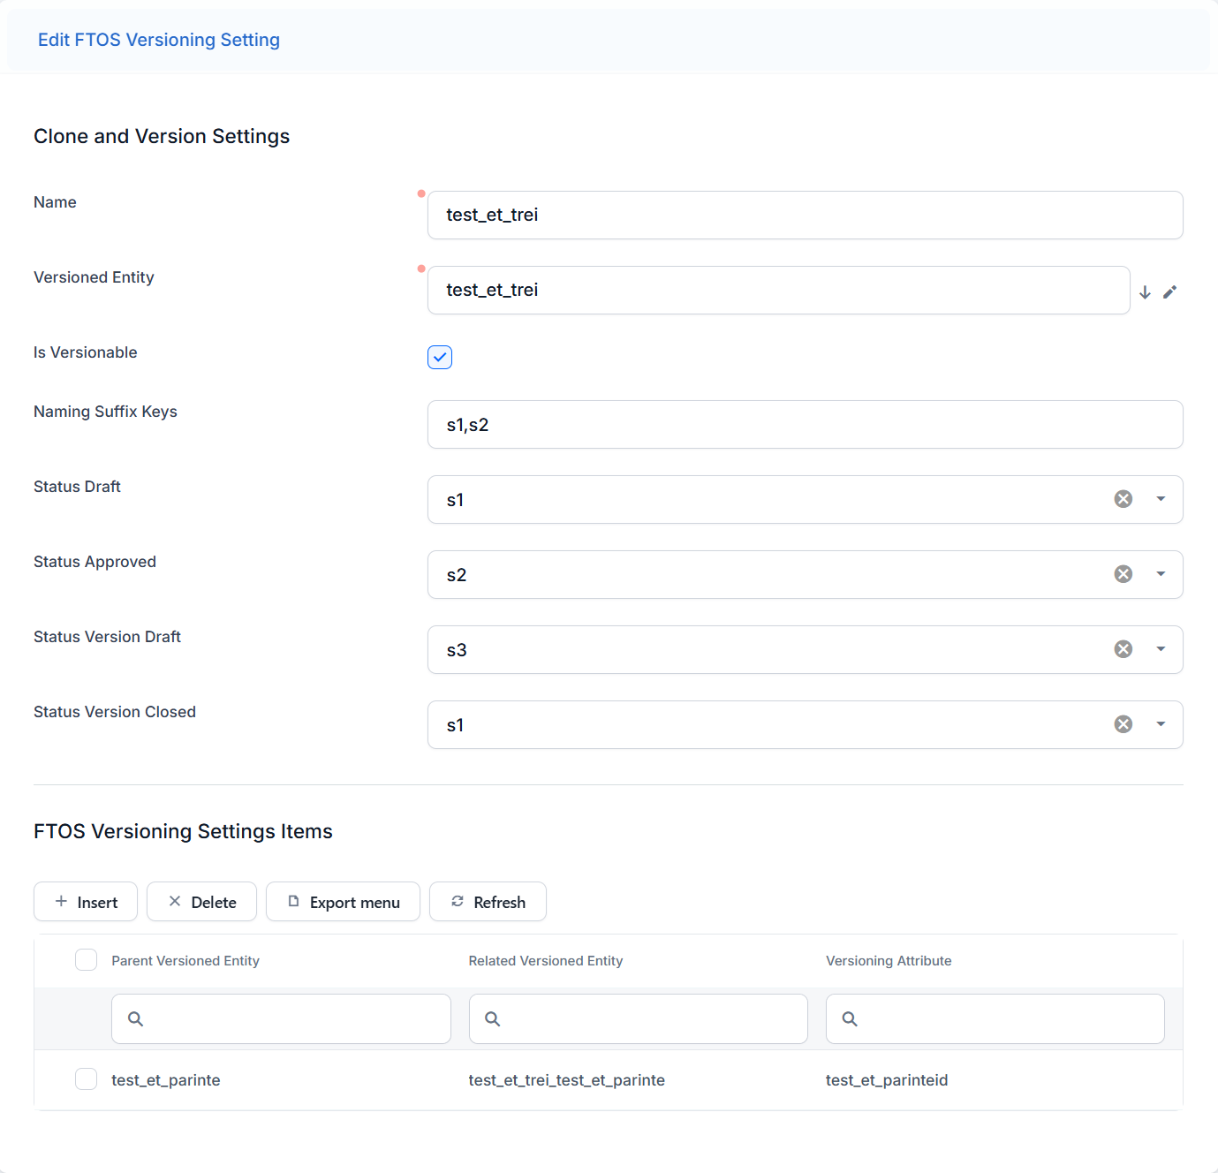1218x1173 pixels.
Task: Focus the Naming Suffix Keys input field
Action: (x=805, y=425)
